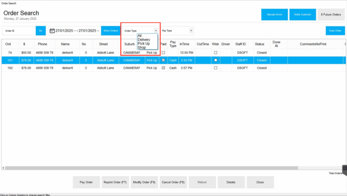This screenshot has width=347, height=196.
Task: Click the Refund button
Action: tap(202, 183)
